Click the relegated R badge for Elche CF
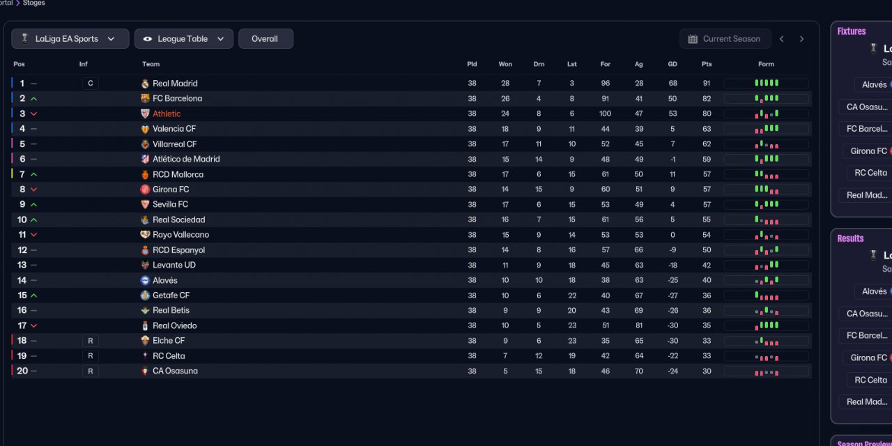Image resolution: width=892 pixels, height=446 pixels. 90,341
